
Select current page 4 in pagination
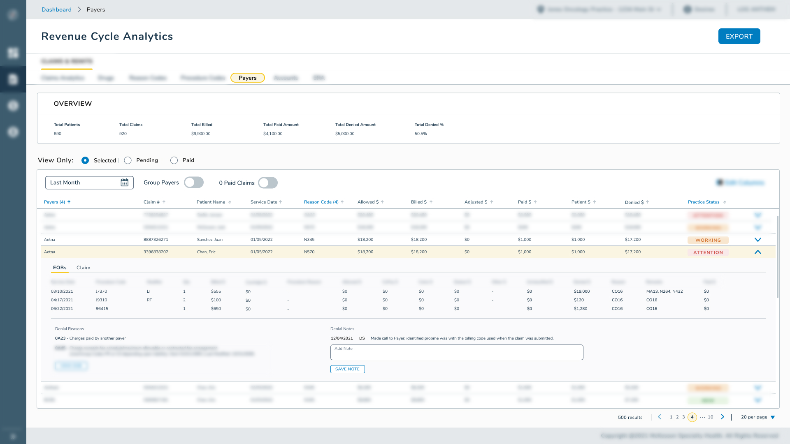(x=692, y=417)
